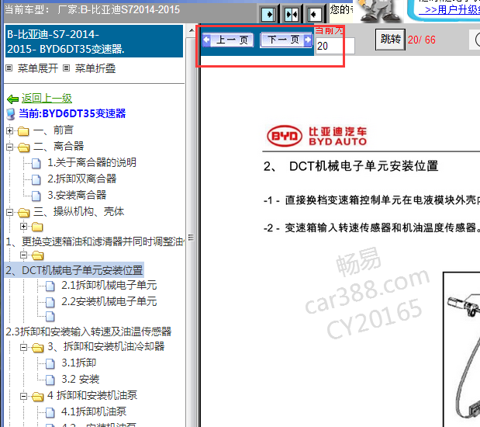Collapse the DCT机械电子单元安装位置 subfolder node
Image resolution: width=480 pixels, height=427 pixels.
coord(23,255)
